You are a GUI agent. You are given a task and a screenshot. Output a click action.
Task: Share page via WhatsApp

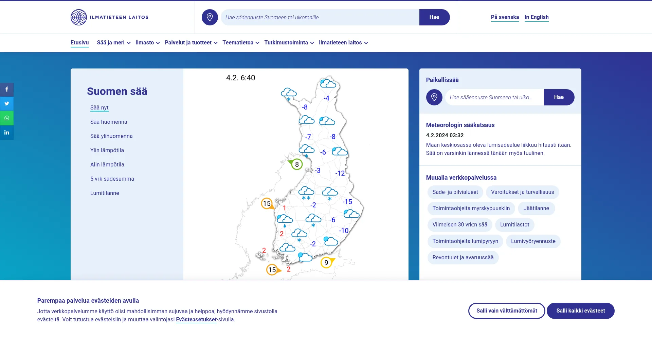[x=7, y=118]
